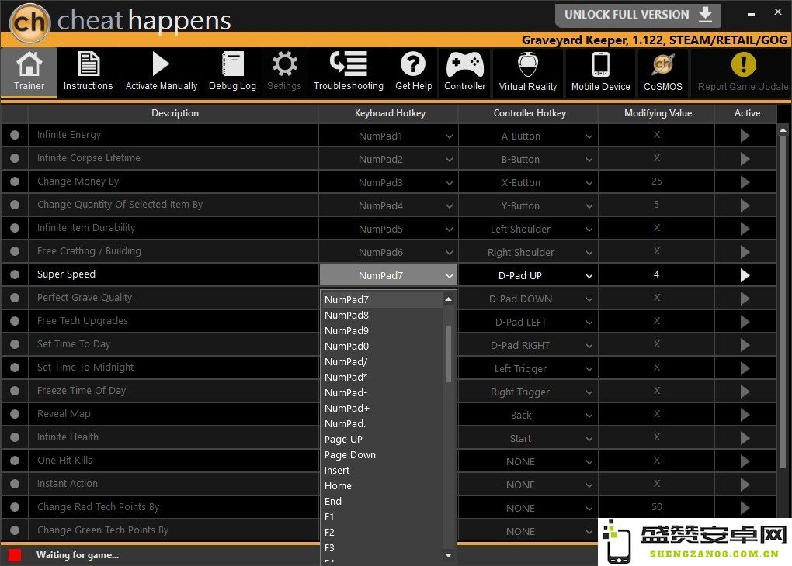Toggle the Infinite Health indicator dot
The height and width of the screenshot is (566, 792).
click(x=15, y=437)
